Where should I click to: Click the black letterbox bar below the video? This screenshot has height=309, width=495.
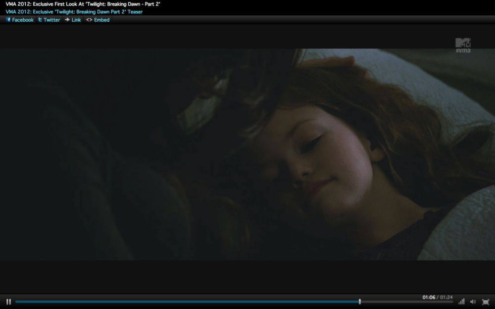tap(247, 276)
